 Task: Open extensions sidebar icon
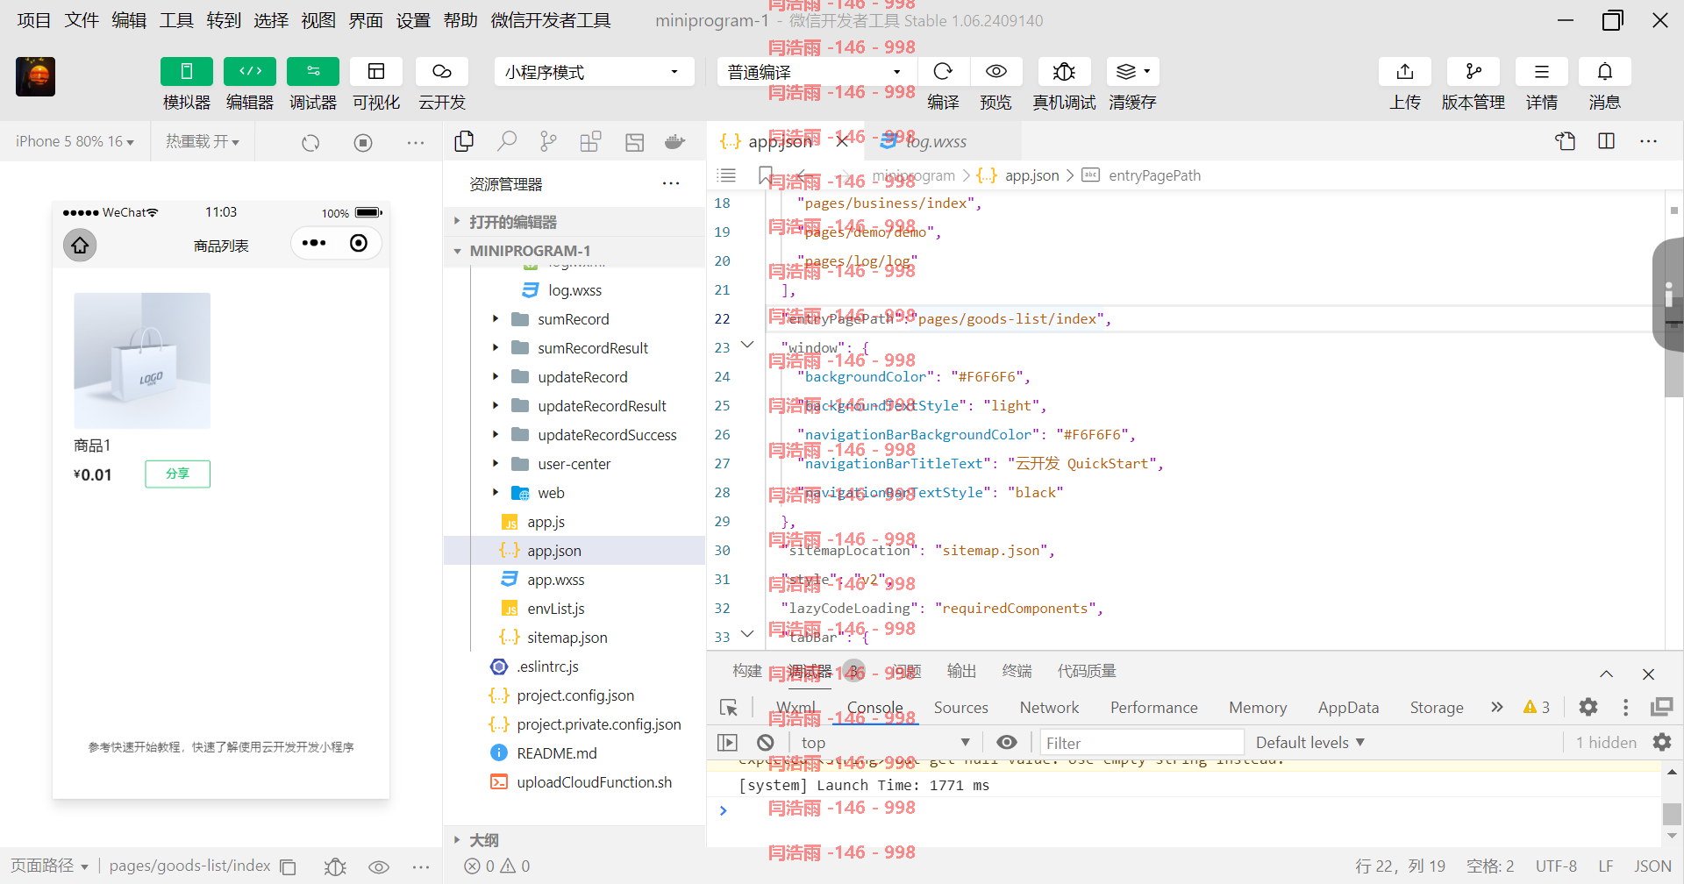[x=591, y=141]
